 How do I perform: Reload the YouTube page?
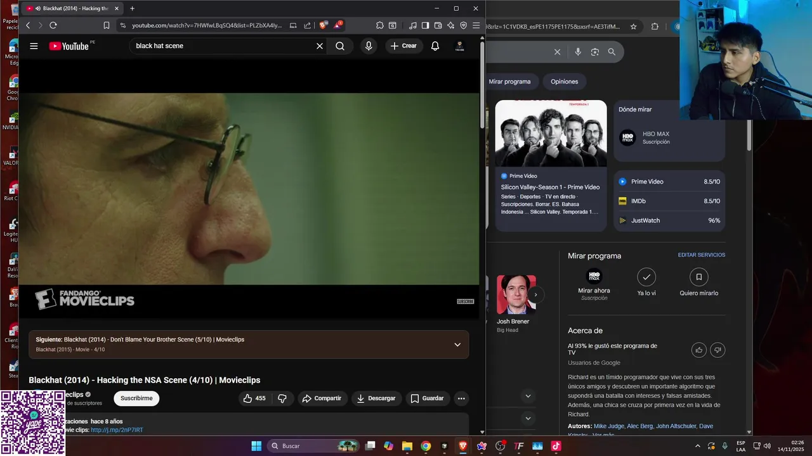(x=53, y=25)
